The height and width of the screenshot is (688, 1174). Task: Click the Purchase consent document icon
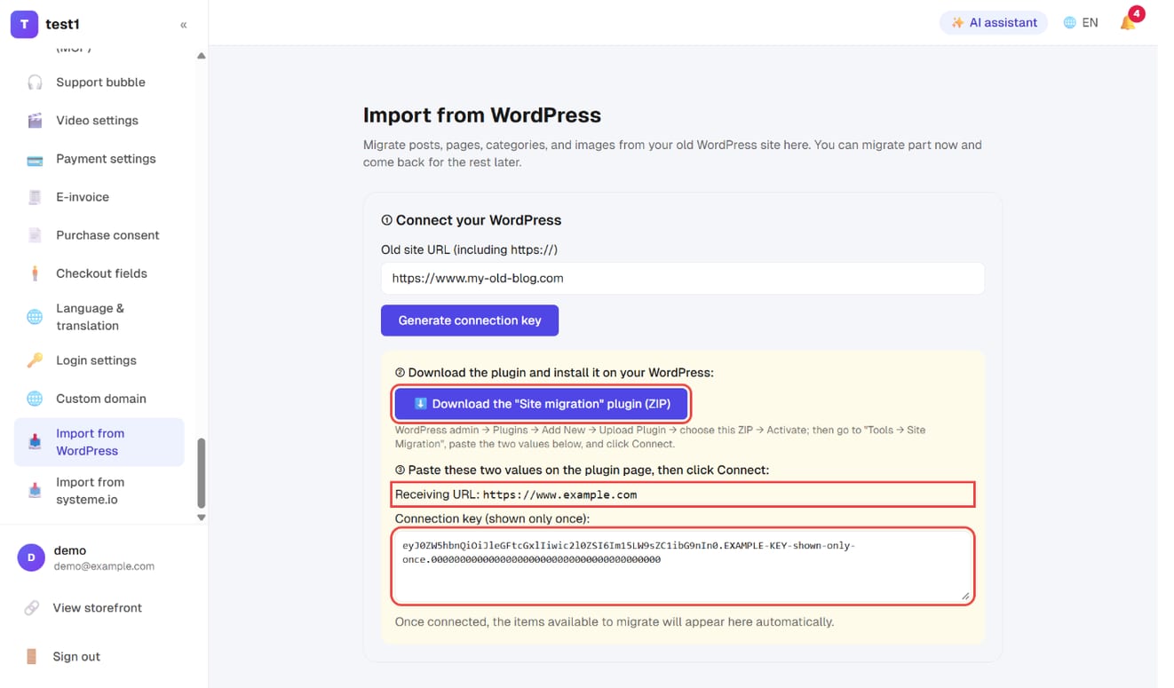(35, 235)
